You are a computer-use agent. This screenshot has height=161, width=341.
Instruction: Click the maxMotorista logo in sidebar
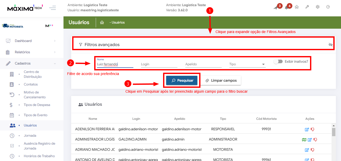13,26
